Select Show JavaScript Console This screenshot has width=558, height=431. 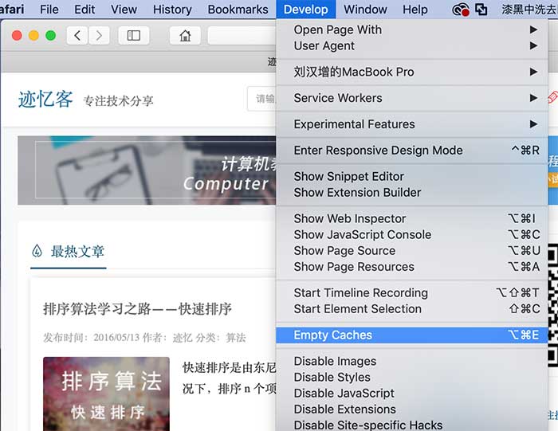point(412,235)
